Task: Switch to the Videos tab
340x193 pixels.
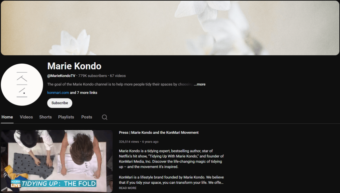Action: click(26, 117)
